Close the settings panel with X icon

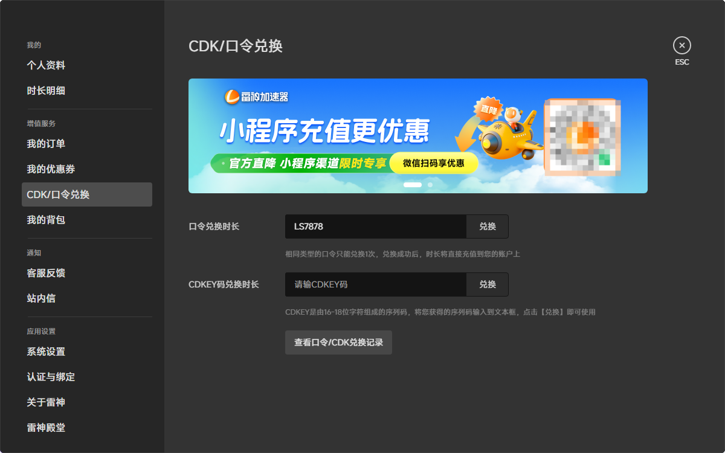pos(682,45)
